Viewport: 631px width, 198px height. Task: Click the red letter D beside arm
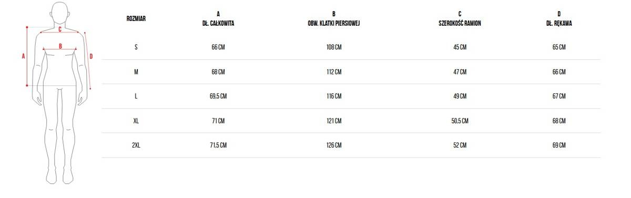[x=91, y=56]
